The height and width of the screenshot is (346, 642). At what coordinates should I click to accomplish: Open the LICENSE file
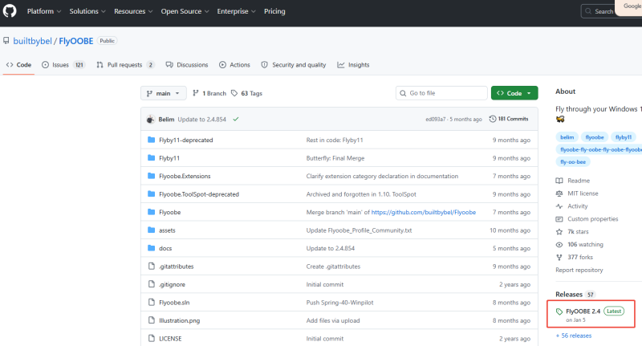click(170, 338)
